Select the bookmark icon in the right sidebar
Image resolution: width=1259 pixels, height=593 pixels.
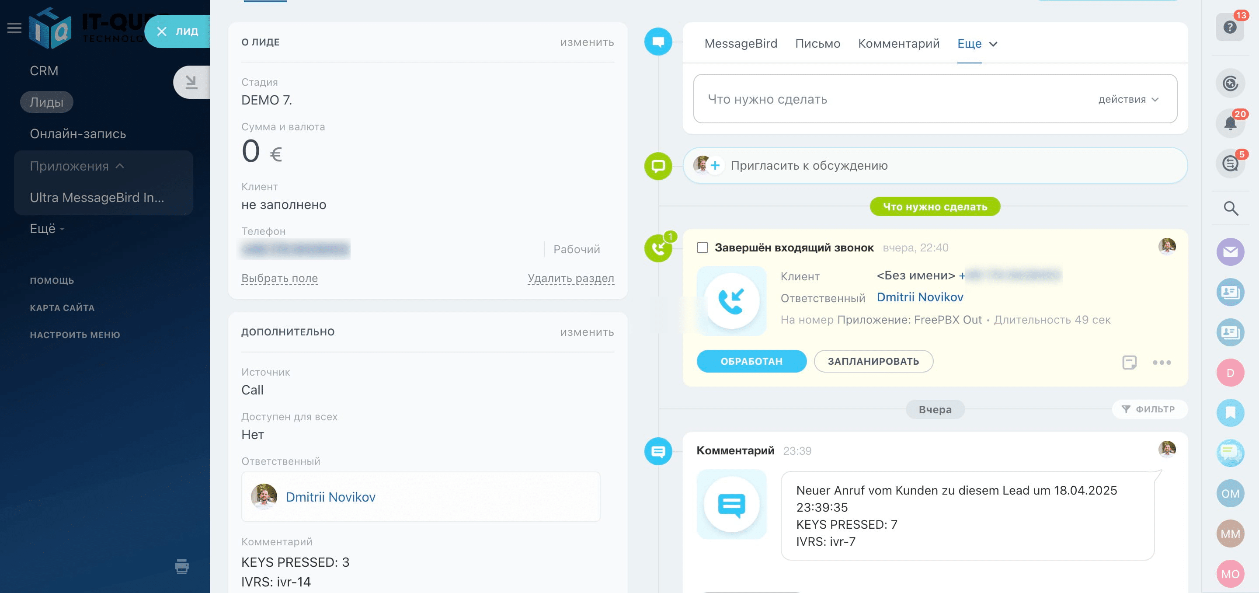click(x=1231, y=412)
